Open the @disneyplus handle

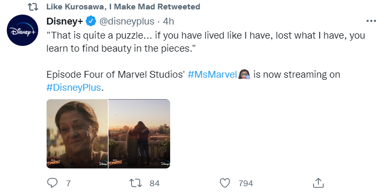127,21
